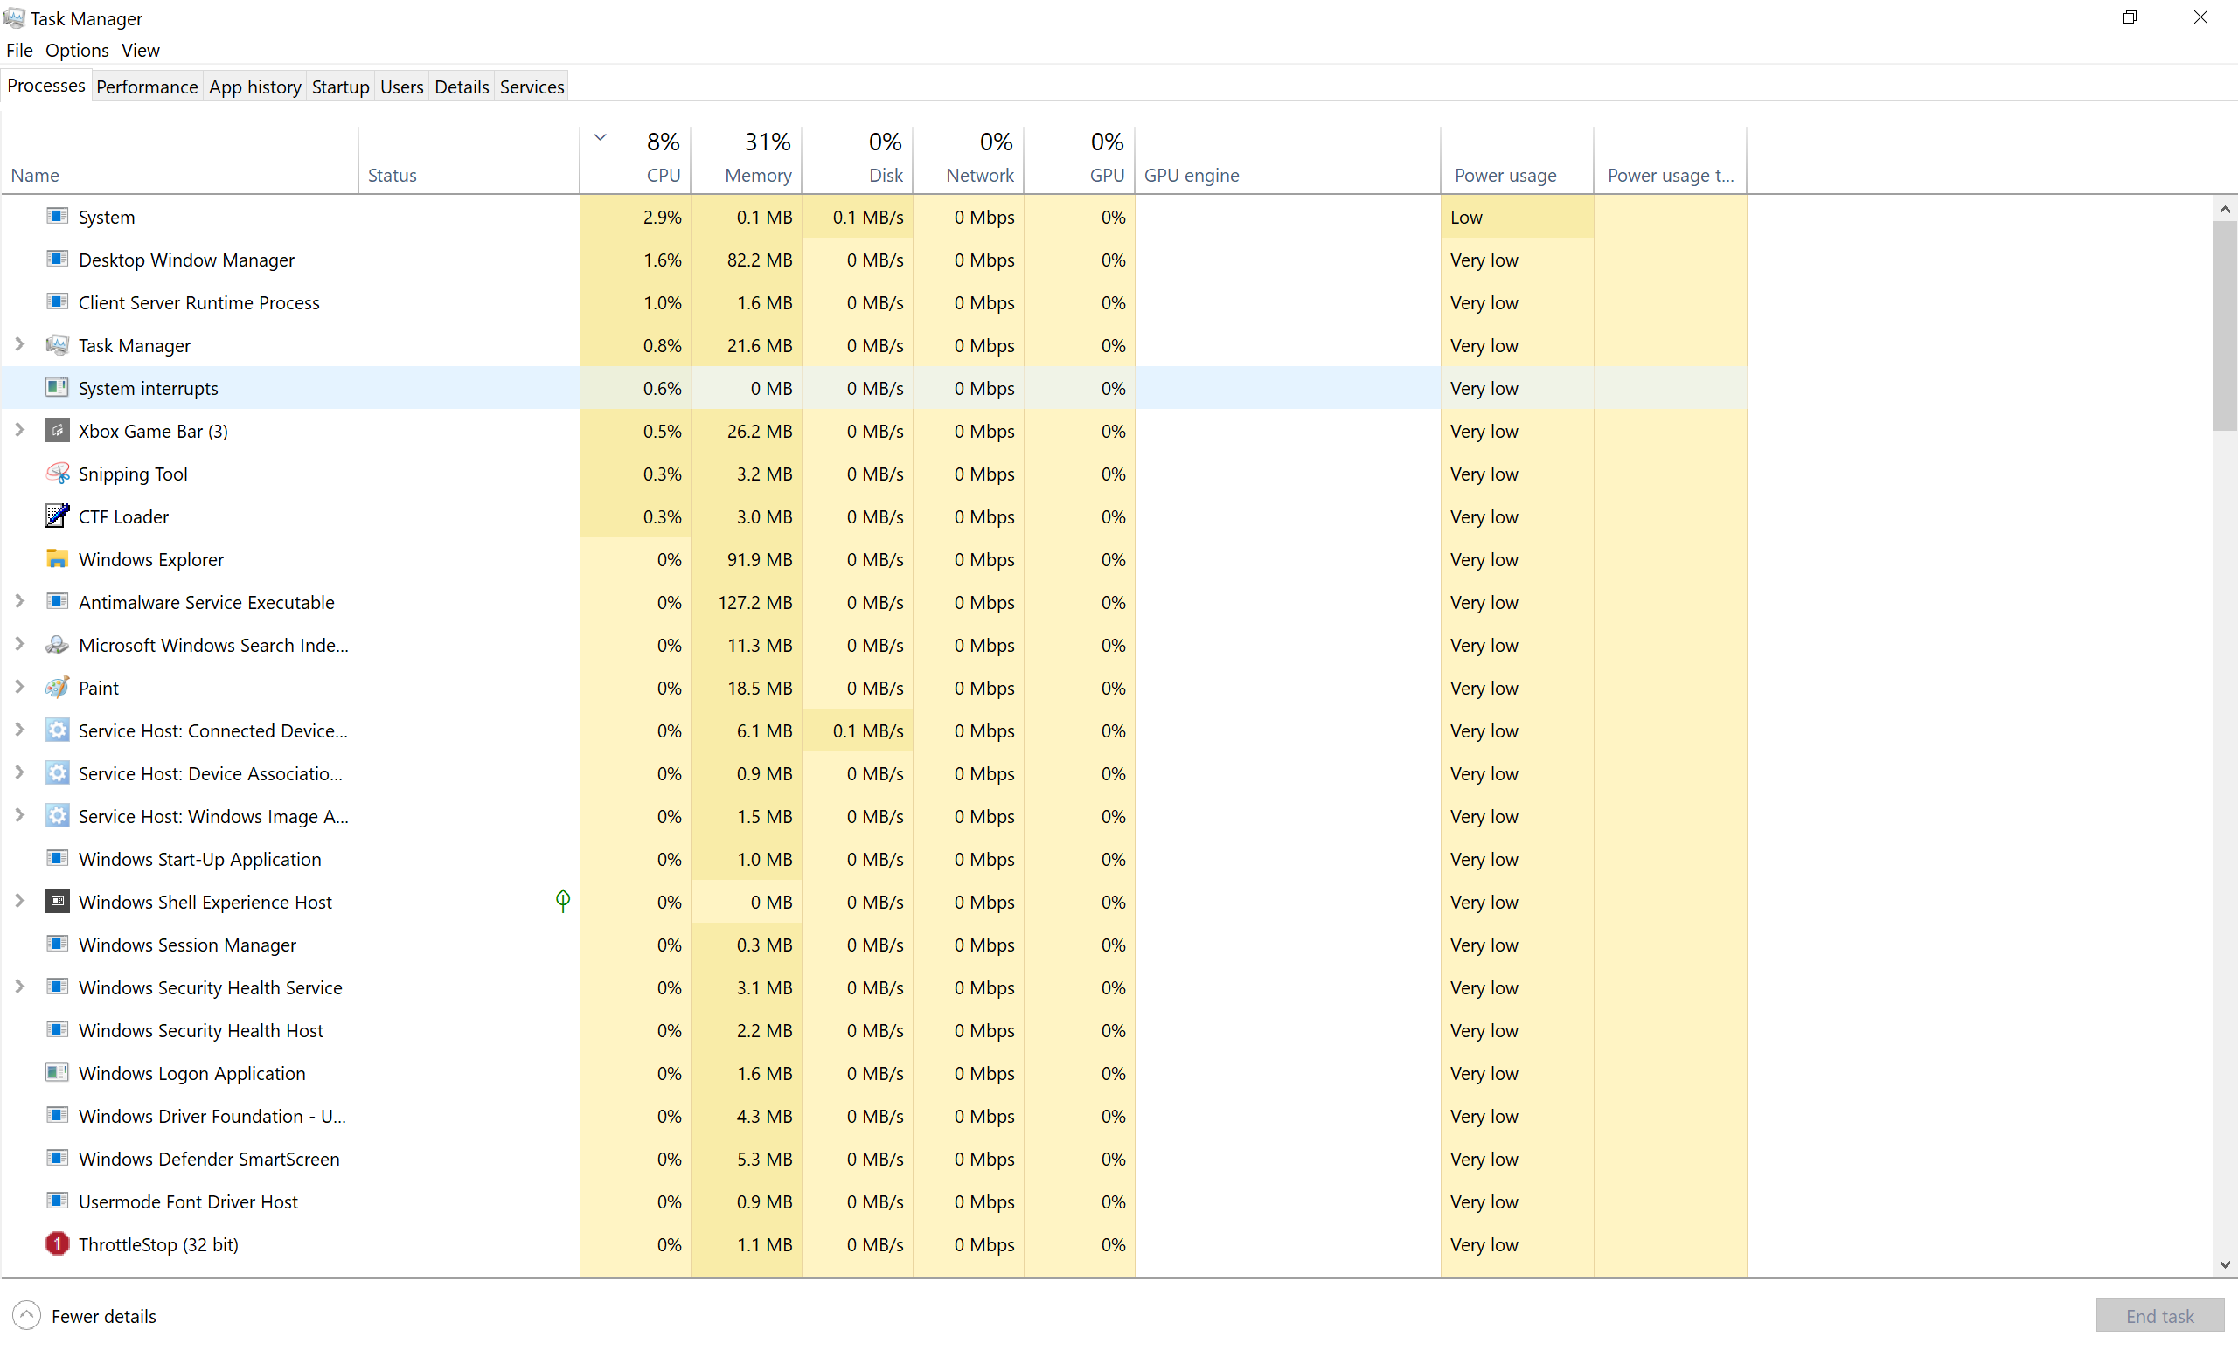Open the File menu

pos(19,50)
